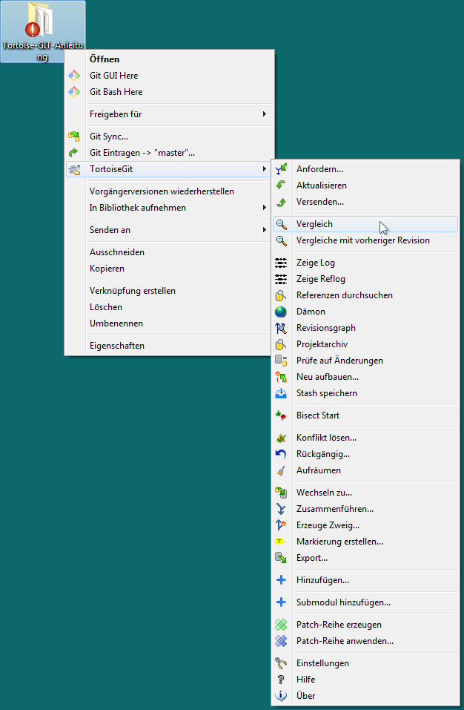Click the Dämon globe icon
The image size is (464, 710).
pos(281,312)
